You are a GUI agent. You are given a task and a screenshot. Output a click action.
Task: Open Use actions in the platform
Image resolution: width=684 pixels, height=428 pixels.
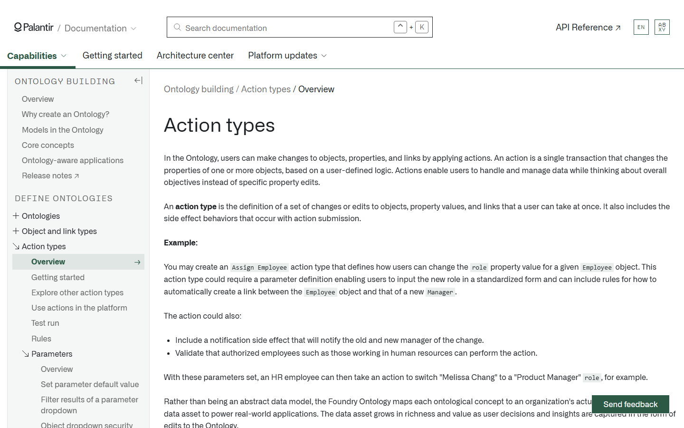click(x=79, y=308)
